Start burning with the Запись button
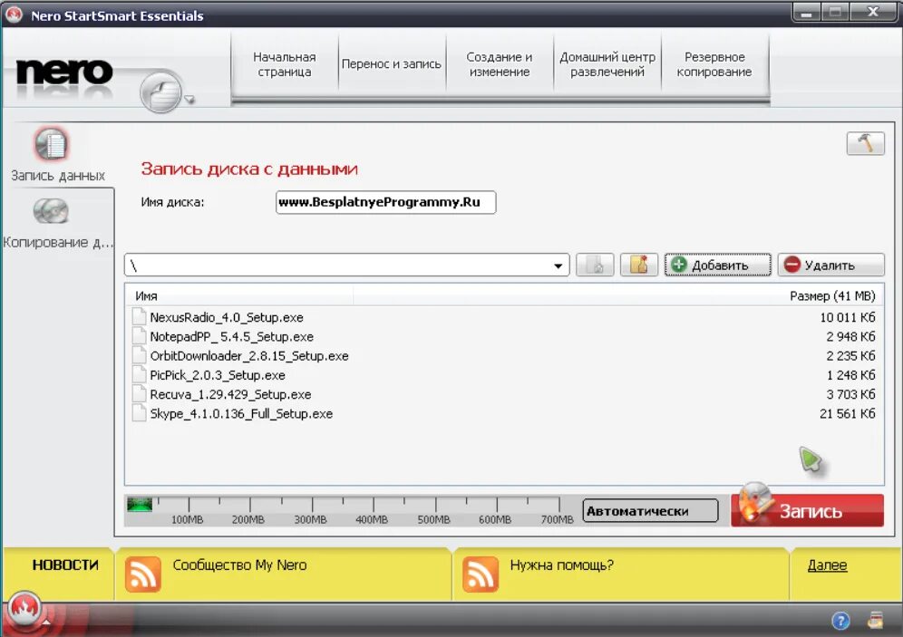The image size is (903, 637). [x=808, y=510]
